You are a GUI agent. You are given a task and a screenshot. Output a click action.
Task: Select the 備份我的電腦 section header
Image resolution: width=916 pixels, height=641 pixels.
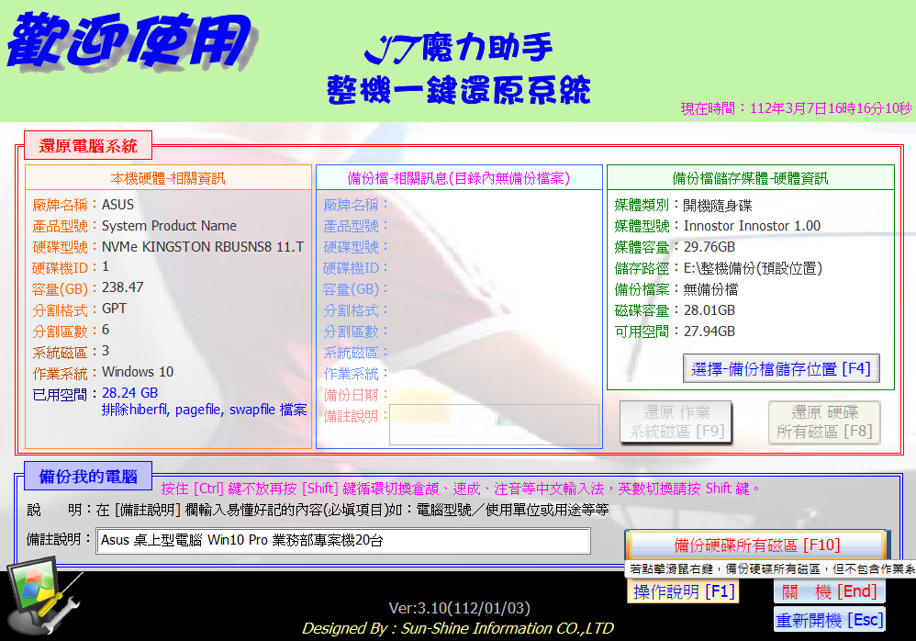88,477
